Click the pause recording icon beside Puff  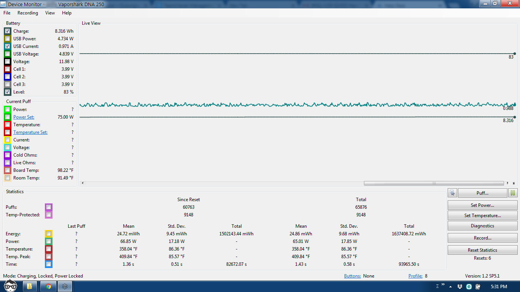pos(513,193)
